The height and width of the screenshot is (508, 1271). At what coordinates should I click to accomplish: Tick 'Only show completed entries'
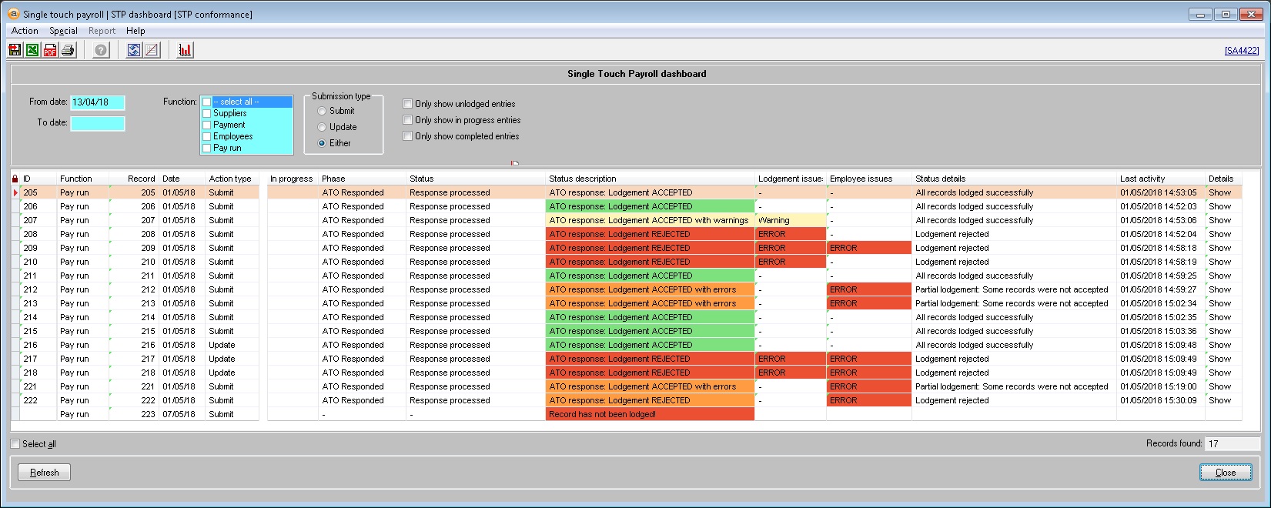point(408,136)
